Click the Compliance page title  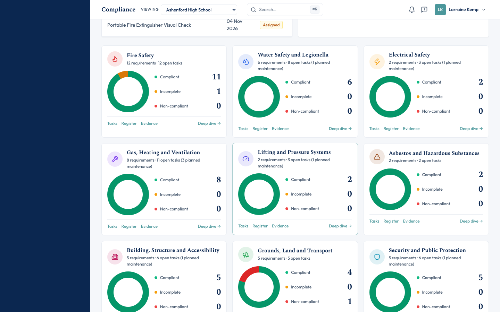[x=118, y=9]
